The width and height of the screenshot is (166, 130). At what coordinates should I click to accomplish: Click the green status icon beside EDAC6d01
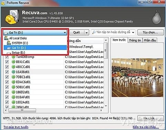(x=13, y=82)
